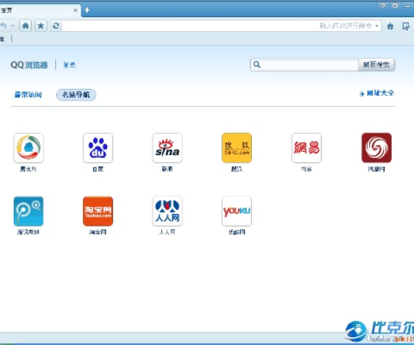Open the Sina site tile

coord(168,148)
